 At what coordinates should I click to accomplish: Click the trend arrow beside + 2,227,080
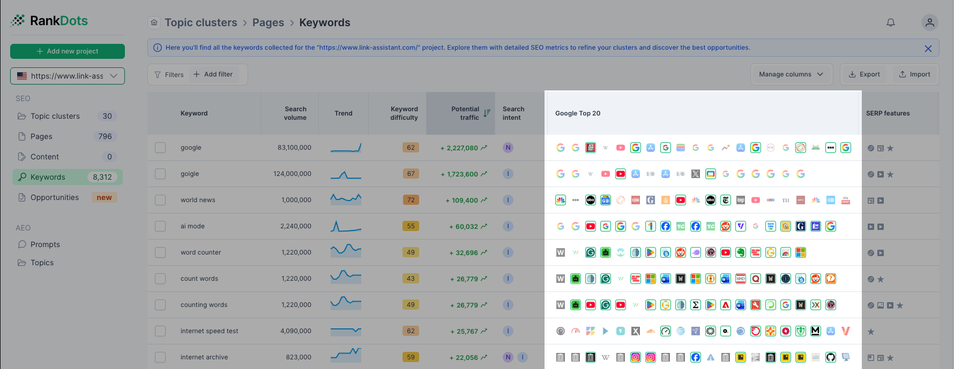tap(484, 148)
